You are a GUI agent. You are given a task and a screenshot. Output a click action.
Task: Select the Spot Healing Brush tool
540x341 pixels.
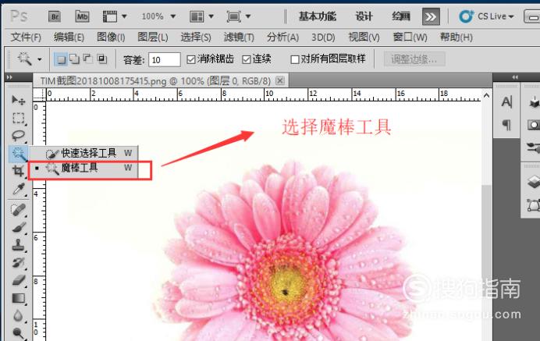(x=19, y=209)
